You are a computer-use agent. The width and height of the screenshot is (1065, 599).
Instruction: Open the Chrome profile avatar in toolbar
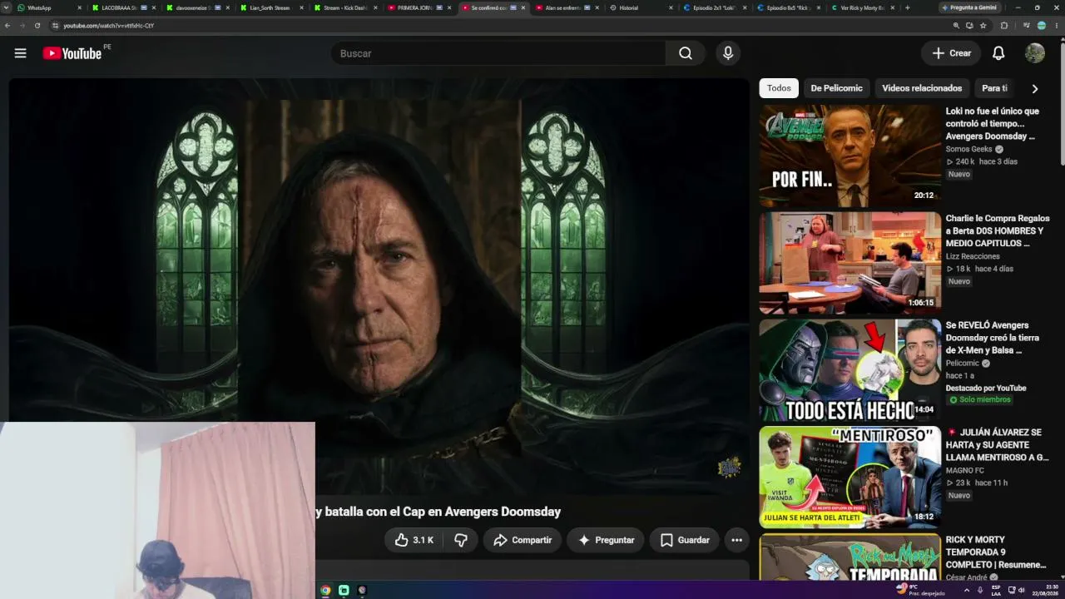click(1041, 26)
